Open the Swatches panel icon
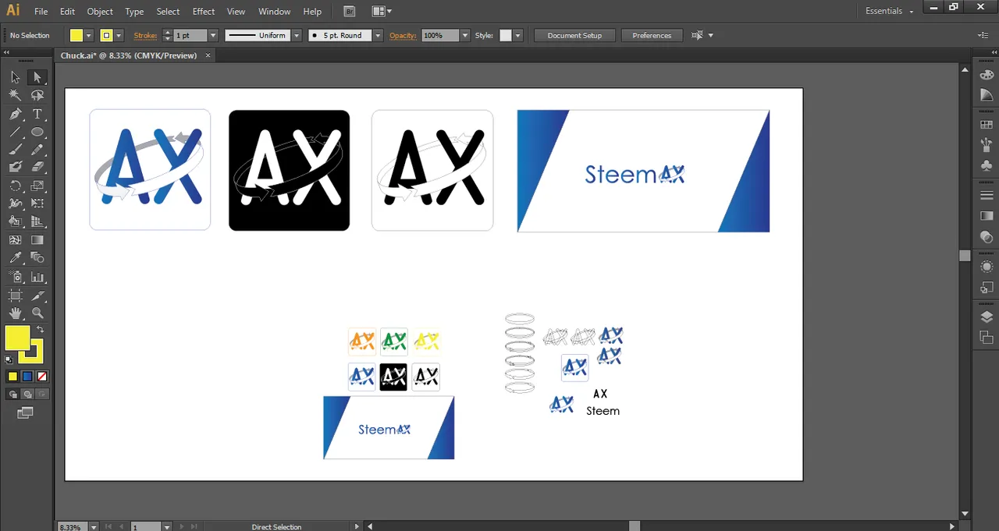Image resolution: width=999 pixels, height=531 pixels. 987,125
